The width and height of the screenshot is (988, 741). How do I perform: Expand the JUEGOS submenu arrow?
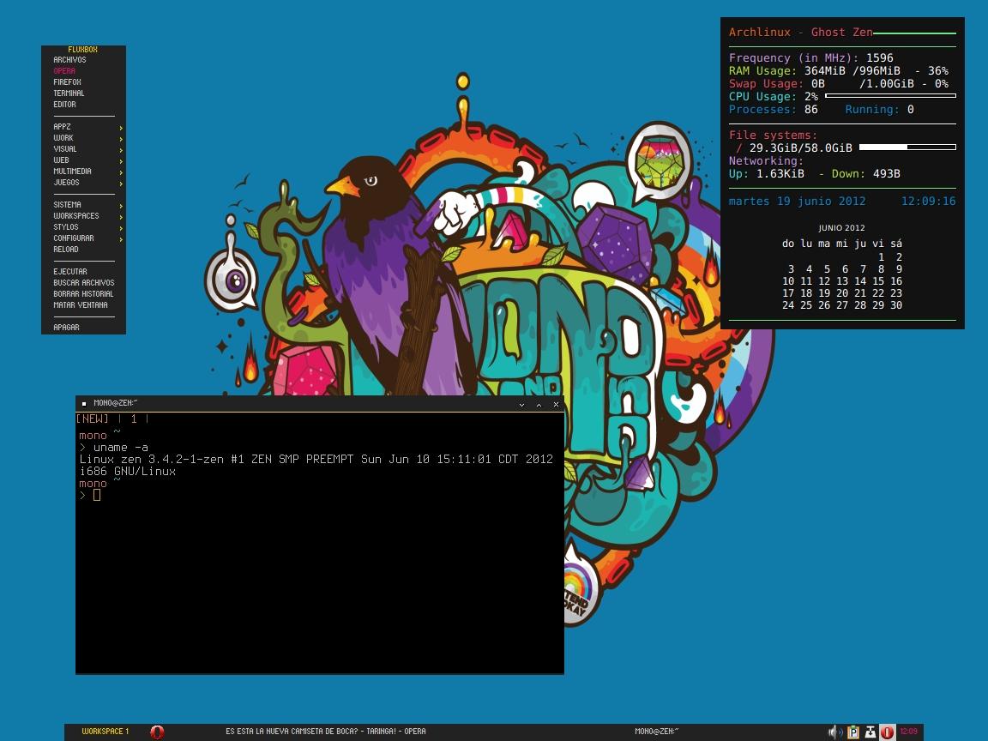point(120,184)
